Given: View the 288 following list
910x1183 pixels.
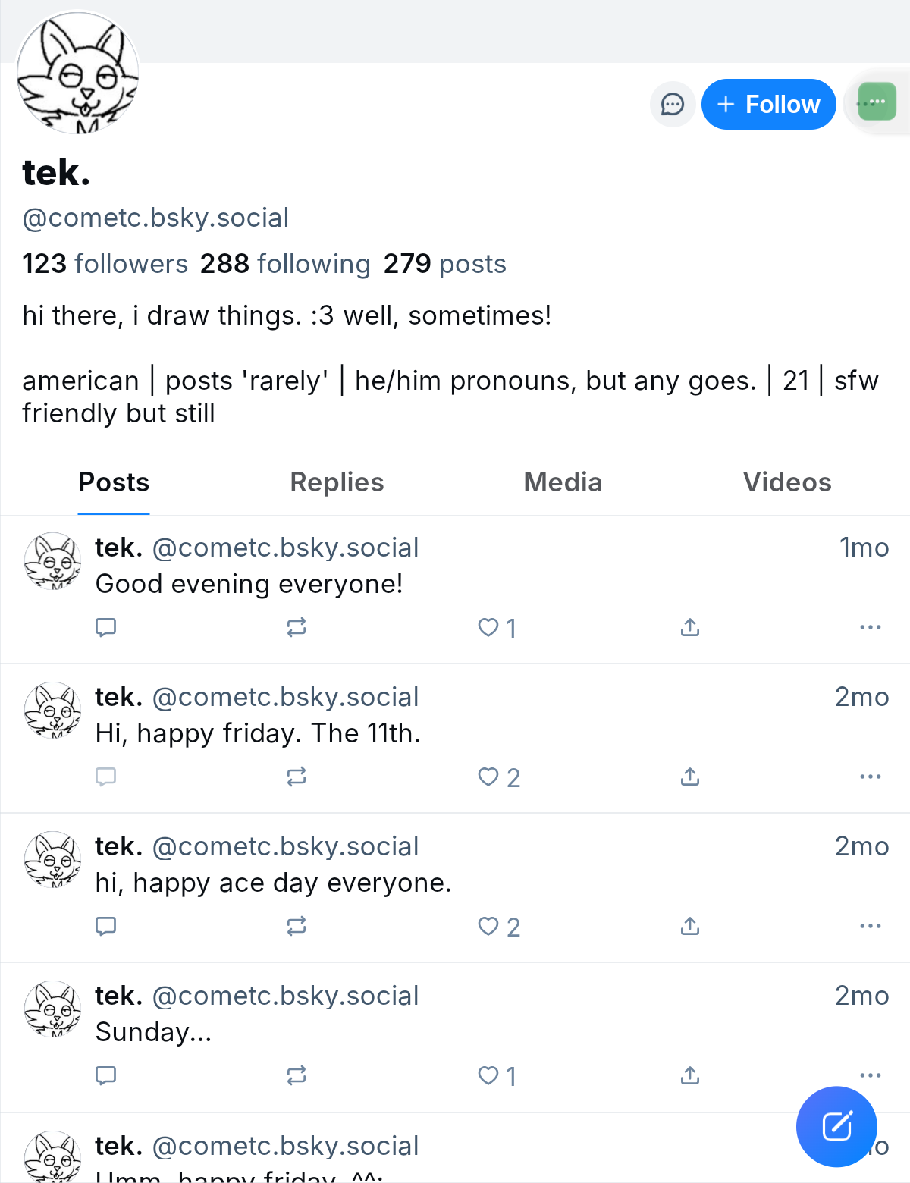Looking at the screenshot, I should click(x=285, y=264).
